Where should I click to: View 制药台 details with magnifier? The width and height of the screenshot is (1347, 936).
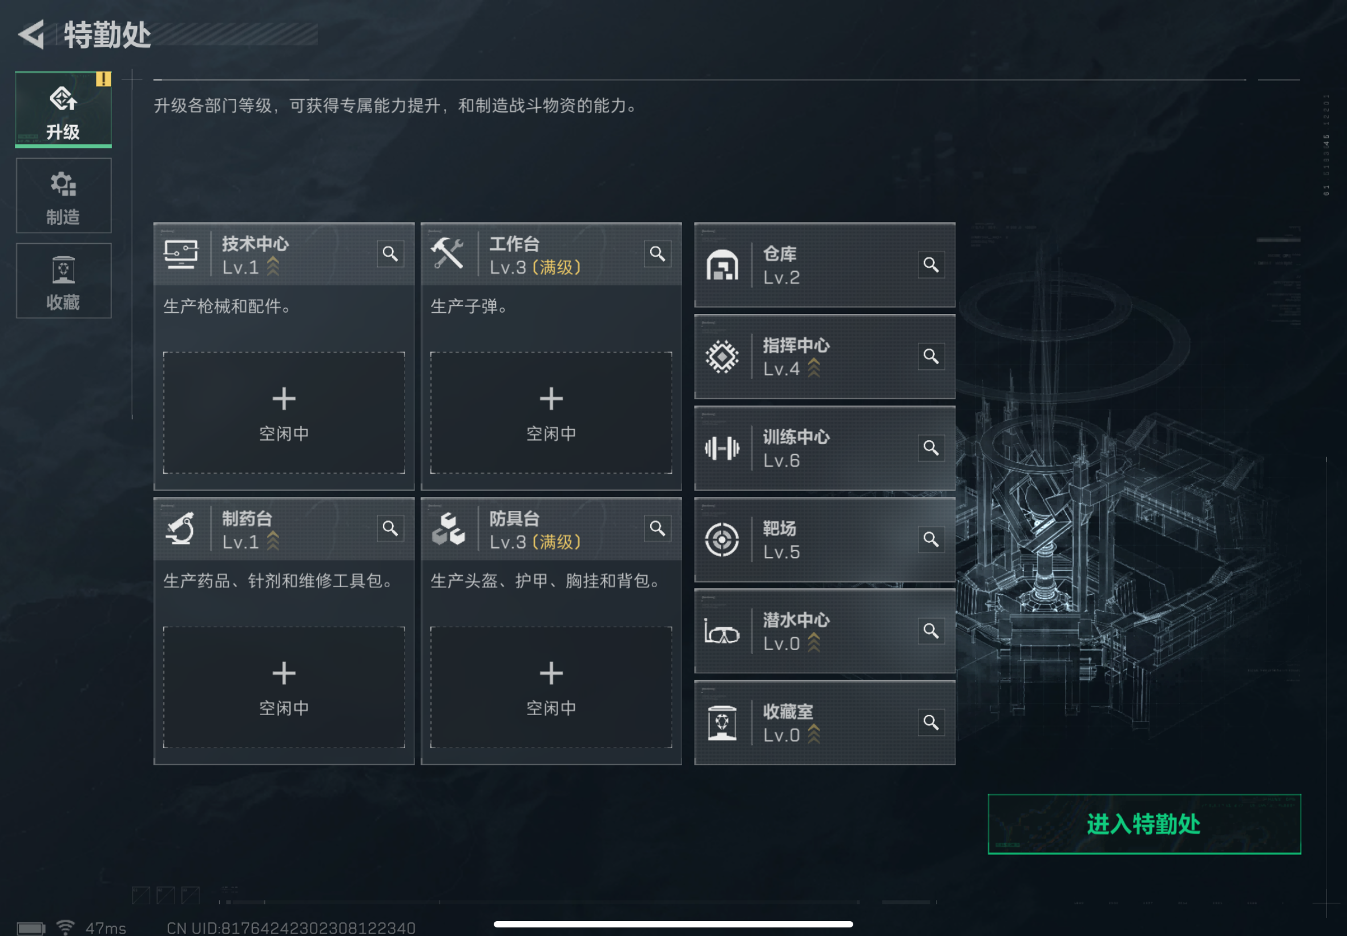390,528
